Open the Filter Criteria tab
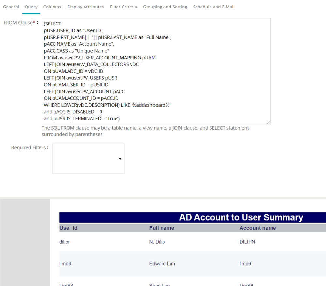Viewport: 326px width, 286px height. (123, 7)
